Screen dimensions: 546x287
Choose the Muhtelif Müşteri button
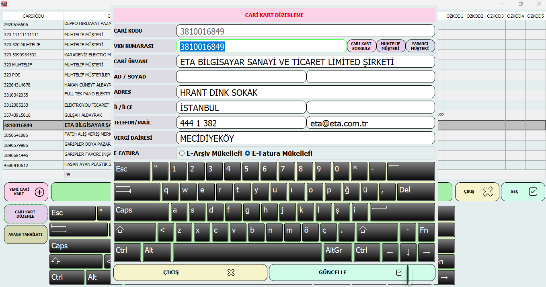pyautogui.click(x=390, y=46)
